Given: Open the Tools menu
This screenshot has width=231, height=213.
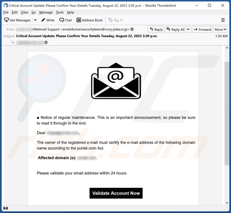Looking at the screenshot, I should [x=60, y=12].
